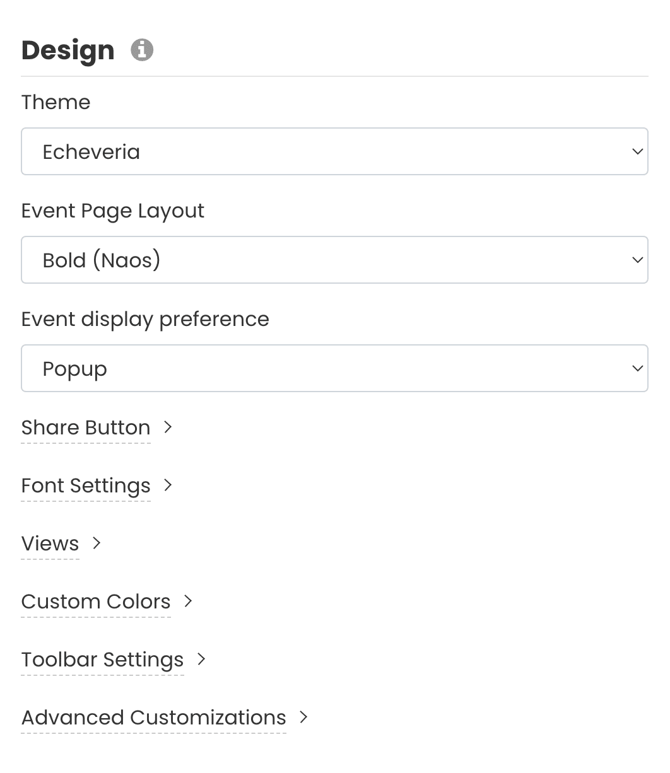Click the chevron on Event Page Layout dropdown
Image resolution: width=670 pixels, height=773 pixels.
point(637,260)
